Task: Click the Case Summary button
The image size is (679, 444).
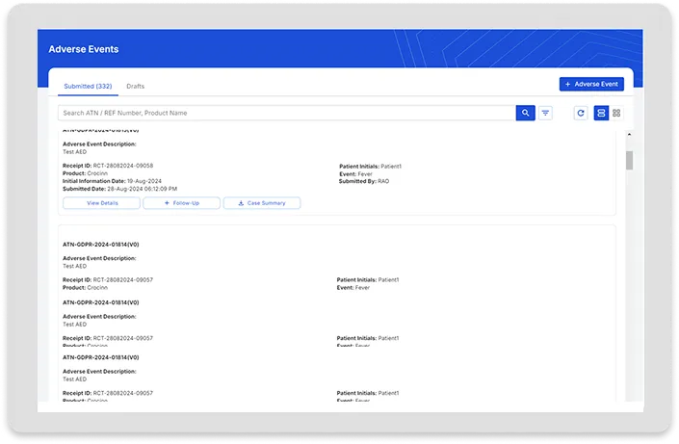Action: pyautogui.click(x=262, y=203)
